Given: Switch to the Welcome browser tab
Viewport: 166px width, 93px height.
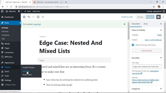Looking at the screenshot, I should point(48,2).
